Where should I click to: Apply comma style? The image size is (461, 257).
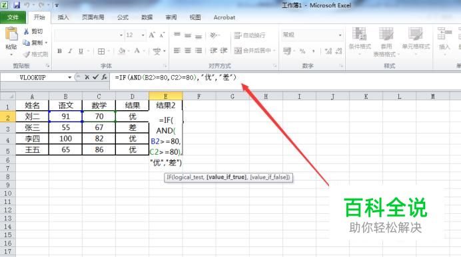coord(313,51)
